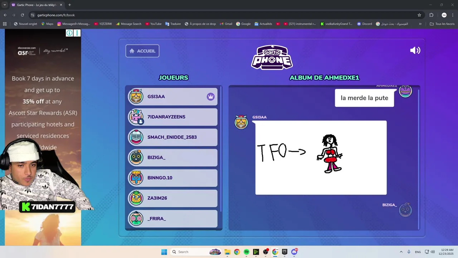The height and width of the screenshot is (258, 458).
Task: Click the knight helmet avatar of SMACH_ENIDDE_2583
Action: click(x=136, y=137)
